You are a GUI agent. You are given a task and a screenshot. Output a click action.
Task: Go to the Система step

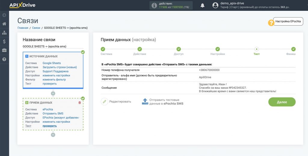103,49
